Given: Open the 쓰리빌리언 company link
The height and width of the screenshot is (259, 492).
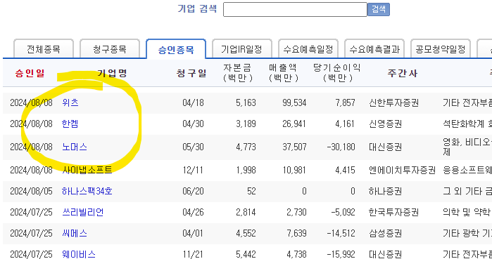Looking at the screenshot, I should (83, 212).
